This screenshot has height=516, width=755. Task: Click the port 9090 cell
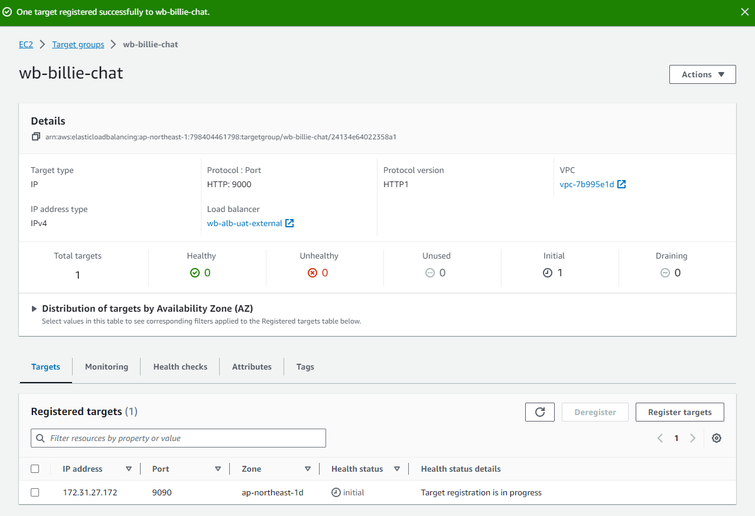[x=162, y=492]
